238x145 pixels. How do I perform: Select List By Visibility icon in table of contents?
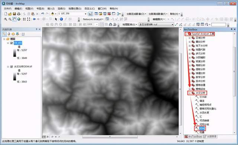click(x=13, y=34)
